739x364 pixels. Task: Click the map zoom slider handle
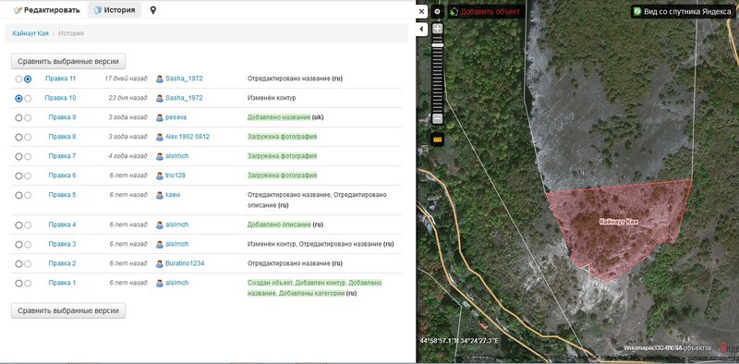(437, 45)
